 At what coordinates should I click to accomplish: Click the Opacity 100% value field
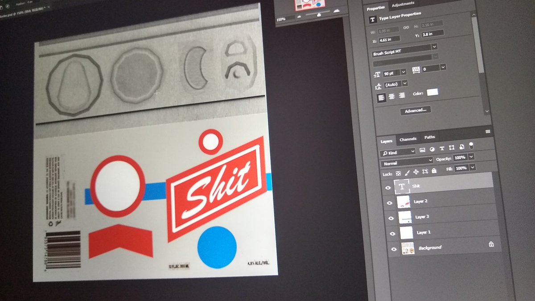click(x=460, y=157)
